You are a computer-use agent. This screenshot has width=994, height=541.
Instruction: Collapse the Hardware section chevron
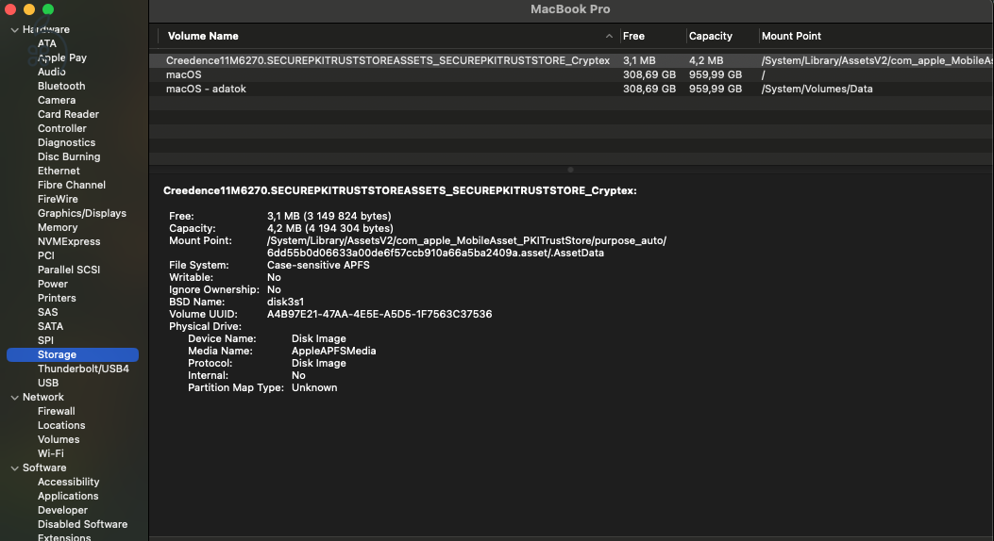pyautogui.click(x=14, y=30)
